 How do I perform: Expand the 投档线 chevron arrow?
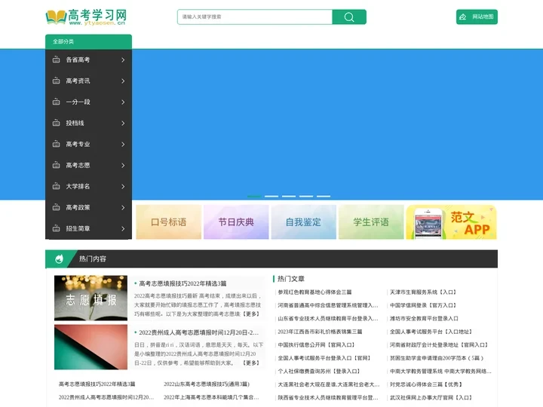click(x=123, y=123)
